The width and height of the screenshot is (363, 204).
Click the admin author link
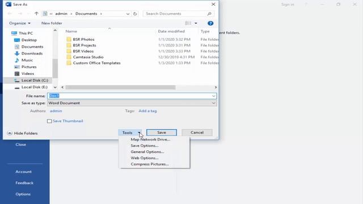(x=56, y=111)
